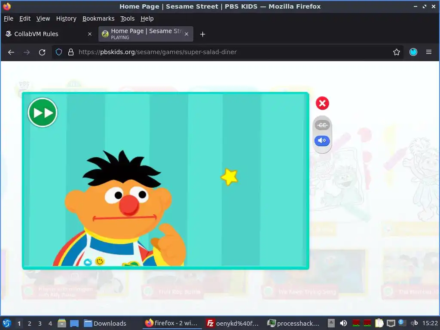Click the blue show desktop icon
The image size is (440, 330).
tap(74, 324)
